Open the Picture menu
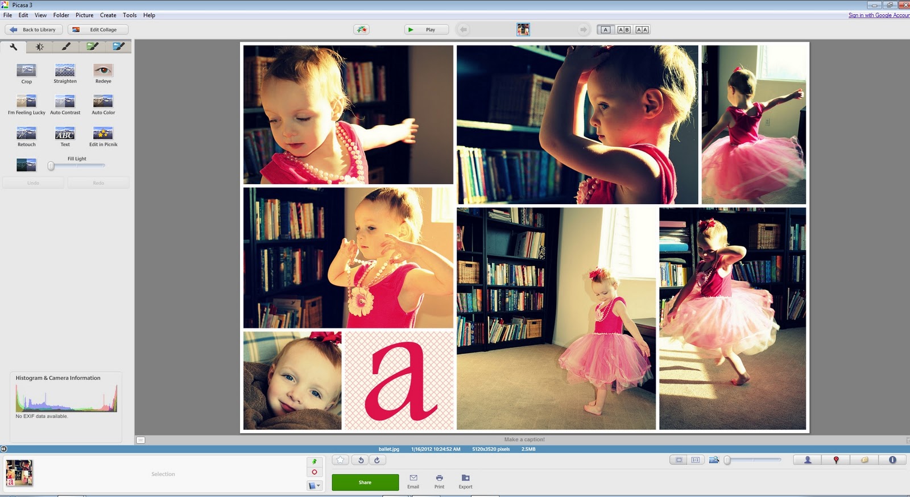The width and height of the screenshot is (910, 497). pos(84,15)
